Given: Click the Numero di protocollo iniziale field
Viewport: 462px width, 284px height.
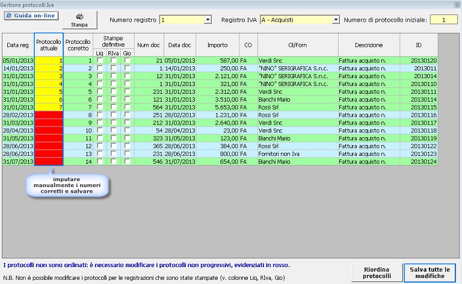Looking at the screenshot, I should click(x=443, y=20).
